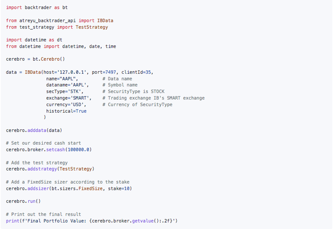Click the '# Print out the final result' comment
This screenshot has width=334, height=229.
(44, 214)
